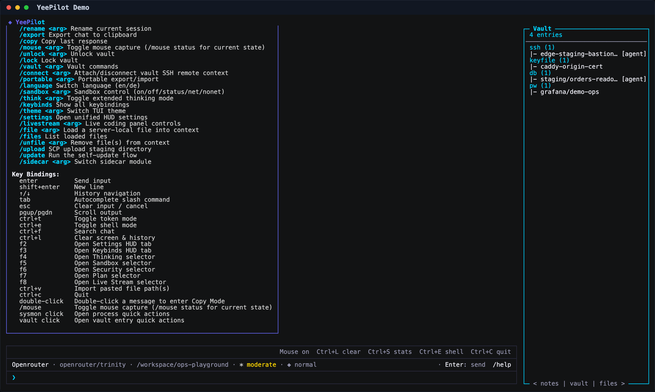
Task: Click the shift+enter New line binding row
Action: click(61, 187)
